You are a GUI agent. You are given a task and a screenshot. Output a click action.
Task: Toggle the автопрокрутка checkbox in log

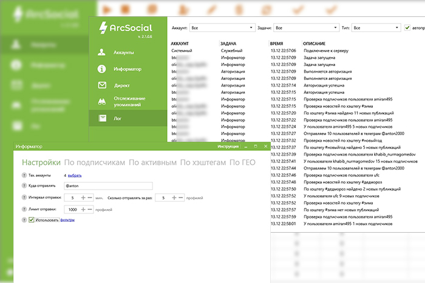[x=407, y=27]
